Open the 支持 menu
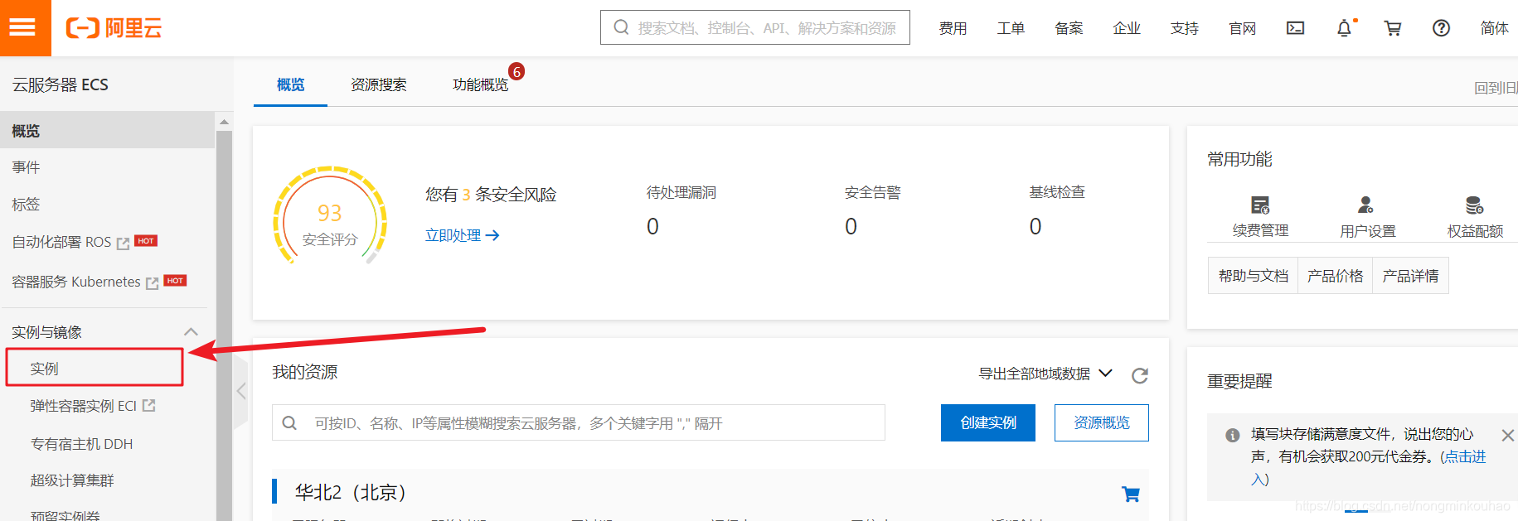Image resolution: width=1518 pixels, height=521 pixels. pyautogui.click(x=1185, y=28)
